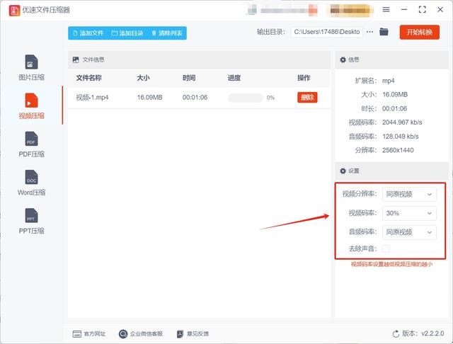Click the 2560x1440 resolution value
453x344 pixels.
click(398, 150)
